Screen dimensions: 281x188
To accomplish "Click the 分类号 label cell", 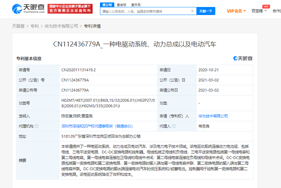I will 38,103.
